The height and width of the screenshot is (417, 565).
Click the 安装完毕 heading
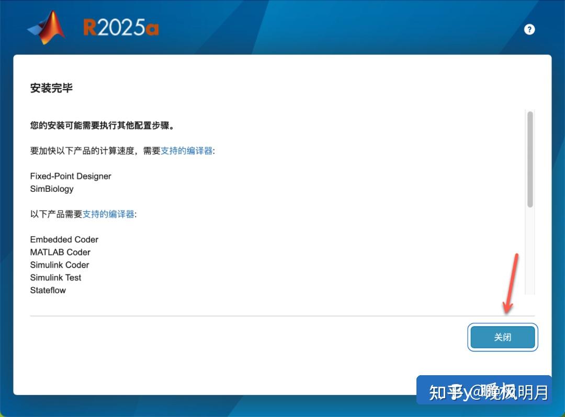51,88
